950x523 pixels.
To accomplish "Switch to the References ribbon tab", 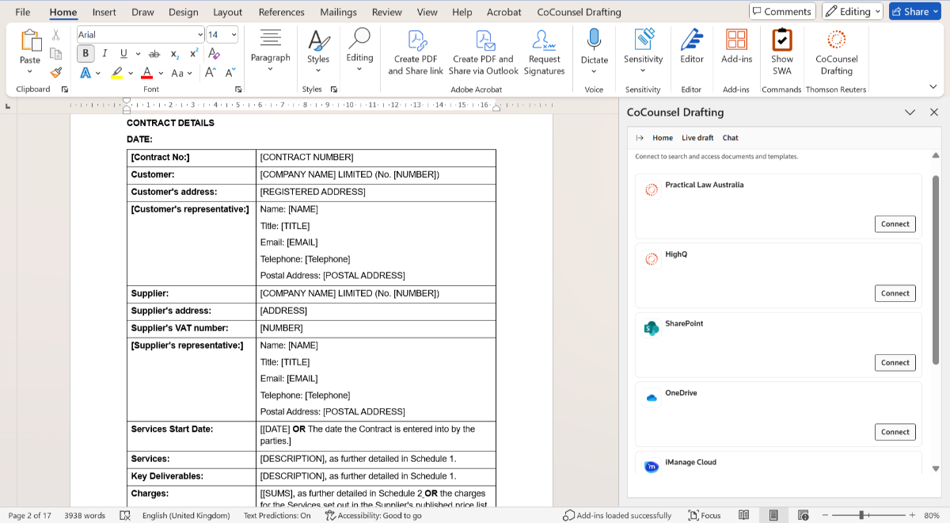I will 281,12.
